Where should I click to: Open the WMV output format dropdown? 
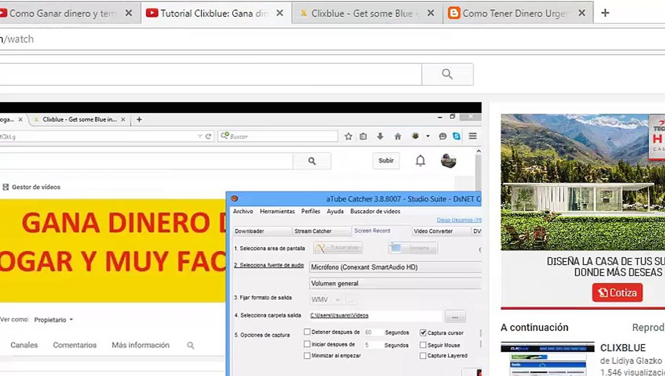pyautogui.click(x=326, y=300)
